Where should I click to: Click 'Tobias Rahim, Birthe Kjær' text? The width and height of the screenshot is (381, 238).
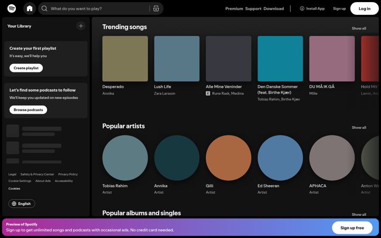[x=279, y=99]
